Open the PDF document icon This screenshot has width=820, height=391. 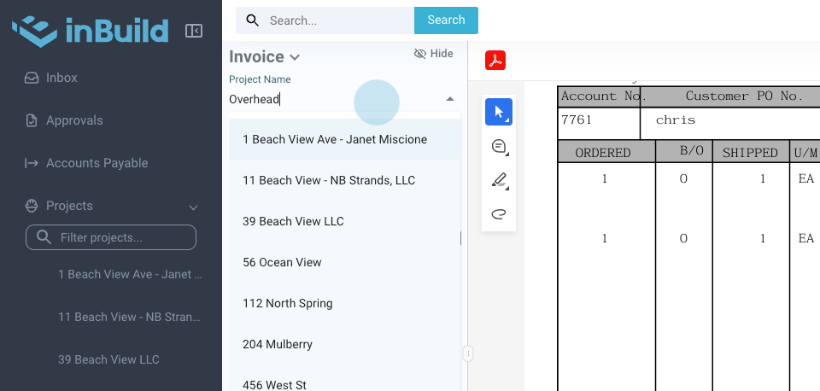tap(495, 61)
